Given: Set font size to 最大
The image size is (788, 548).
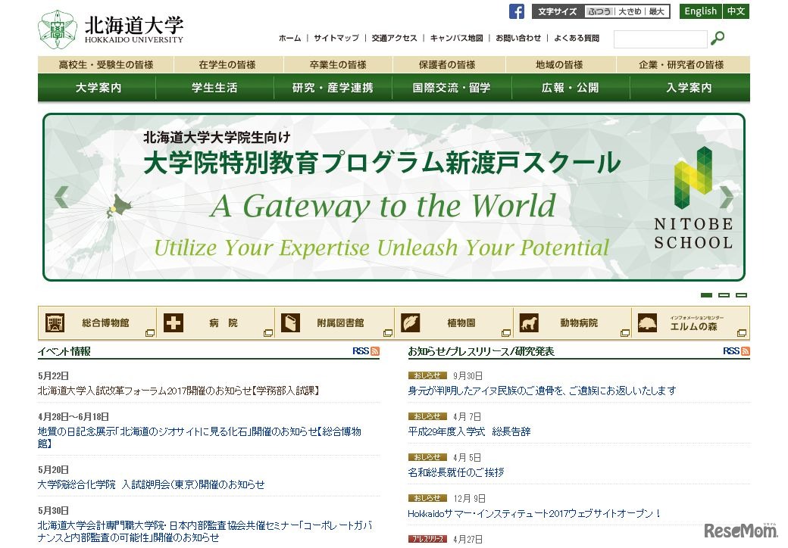Looking at the screenshot, I should [656, 11].
